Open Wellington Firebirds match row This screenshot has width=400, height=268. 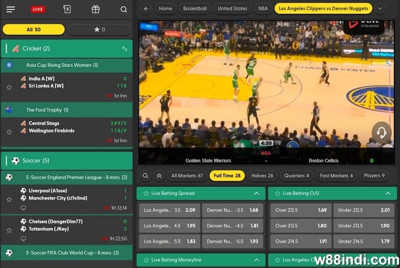tap(67, 132)
